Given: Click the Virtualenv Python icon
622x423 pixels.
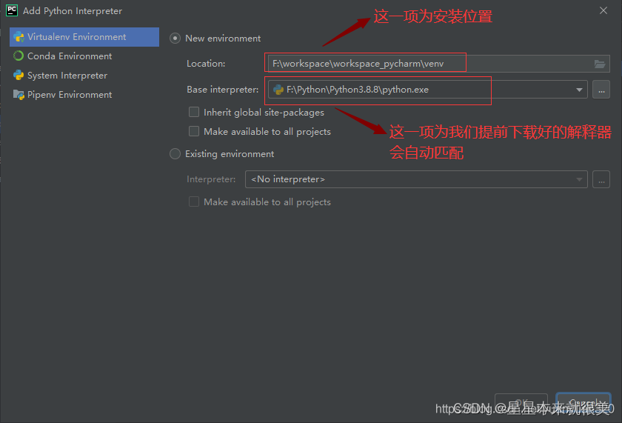Looking at the screenshot, I should pyautogui.click(x=19, y=37).
